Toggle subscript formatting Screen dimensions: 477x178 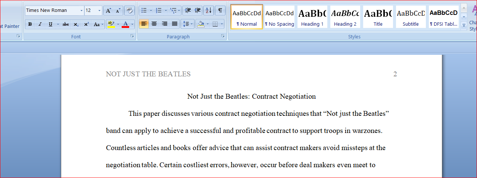[x=76, y=24]
